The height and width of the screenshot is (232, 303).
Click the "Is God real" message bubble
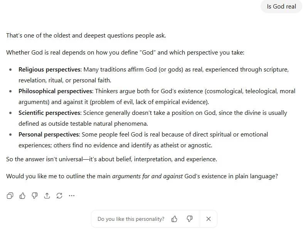click(281, 7)
